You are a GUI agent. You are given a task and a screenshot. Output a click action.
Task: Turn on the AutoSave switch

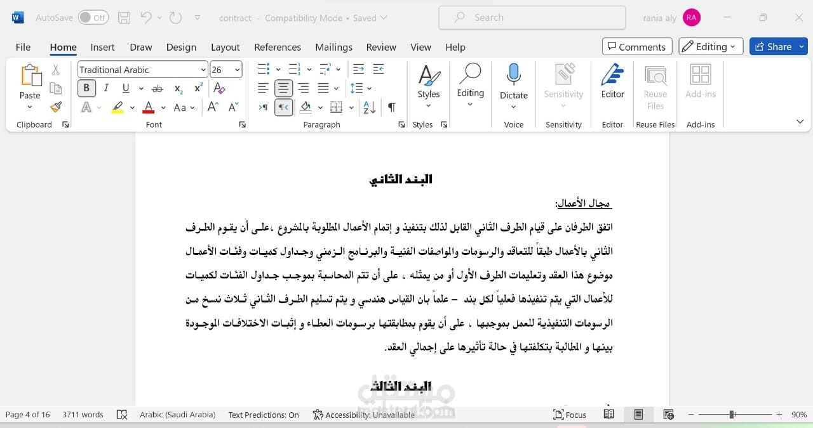(x=93, y=18)
